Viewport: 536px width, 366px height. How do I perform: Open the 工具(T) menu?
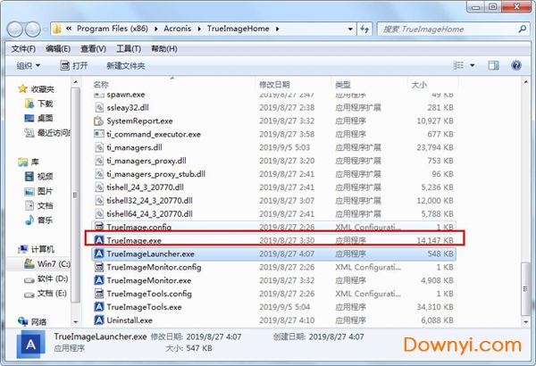[x=129, y=49]
